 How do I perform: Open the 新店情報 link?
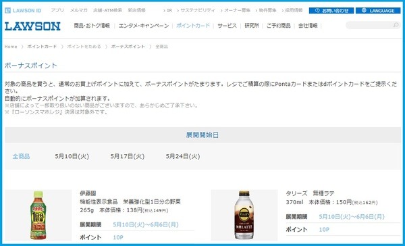(x=136, y=10)
